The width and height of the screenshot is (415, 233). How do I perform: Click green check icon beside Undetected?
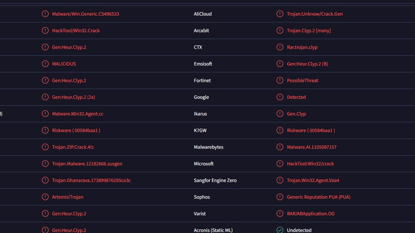[280, 230]
